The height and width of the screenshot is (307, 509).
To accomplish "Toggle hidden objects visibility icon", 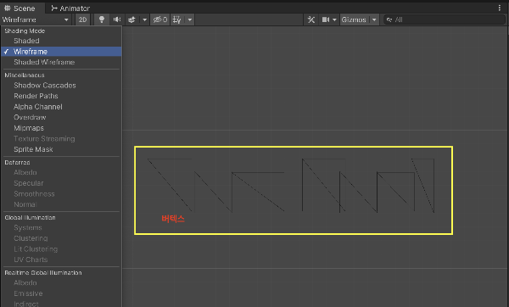I will (160, 20).
